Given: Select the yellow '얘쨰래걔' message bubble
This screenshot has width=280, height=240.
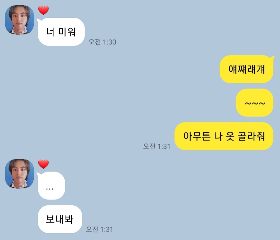Looking at the screenshot, I should coord(247,69).
